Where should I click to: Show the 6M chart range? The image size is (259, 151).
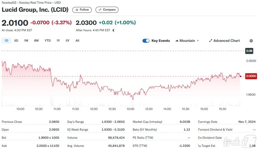[x=36, y=41]
